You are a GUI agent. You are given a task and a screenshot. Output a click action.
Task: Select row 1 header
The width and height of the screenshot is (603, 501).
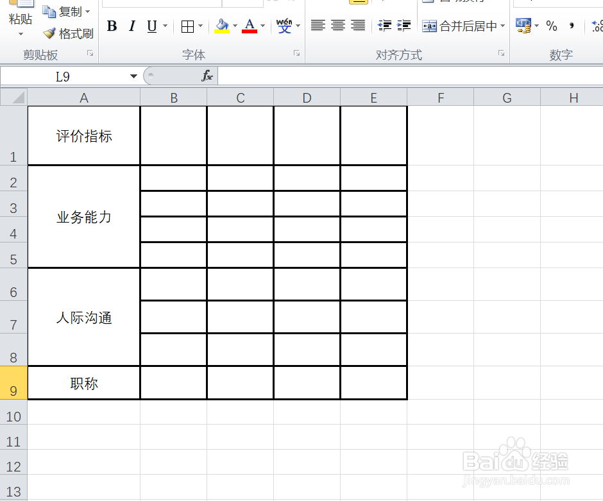pos(13,136)
